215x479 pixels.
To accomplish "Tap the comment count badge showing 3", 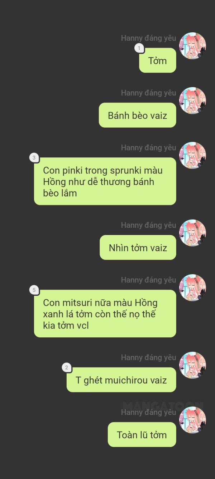I will [34, 158].
